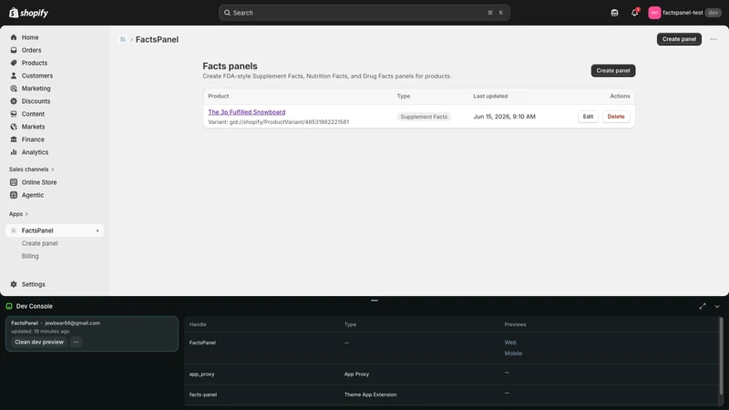Open the Settings menu item
This screenshot has width=729, height=410.
pyautogui.click(x=34, y=284)
